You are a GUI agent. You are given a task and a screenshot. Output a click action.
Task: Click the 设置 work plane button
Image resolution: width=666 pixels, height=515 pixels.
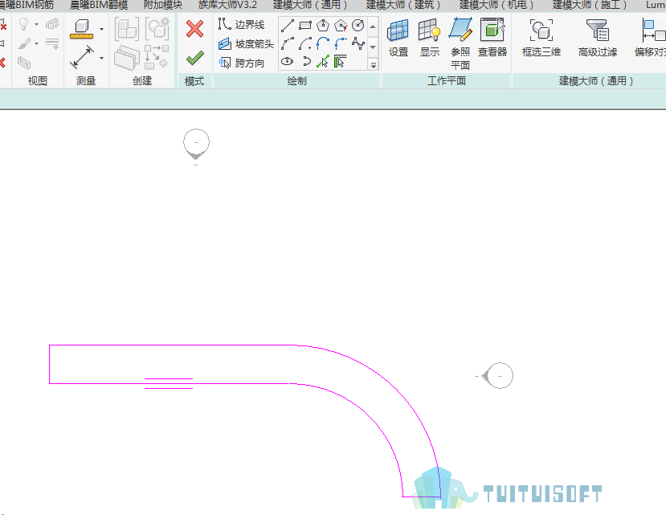pyautogui.click(x=398, y=38)
